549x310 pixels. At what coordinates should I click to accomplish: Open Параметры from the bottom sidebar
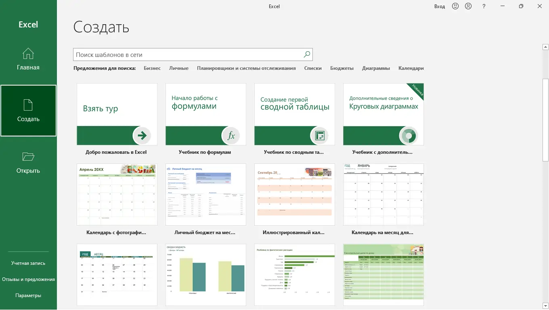click(28, 295)
